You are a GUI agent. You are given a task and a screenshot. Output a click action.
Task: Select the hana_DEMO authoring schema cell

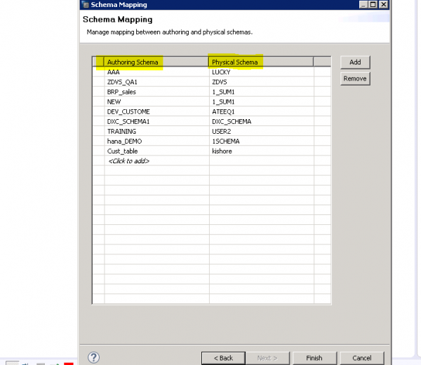156,142
